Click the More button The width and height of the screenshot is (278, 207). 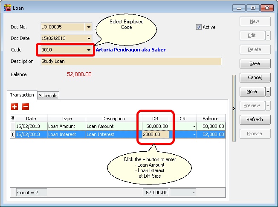(252, 91)
